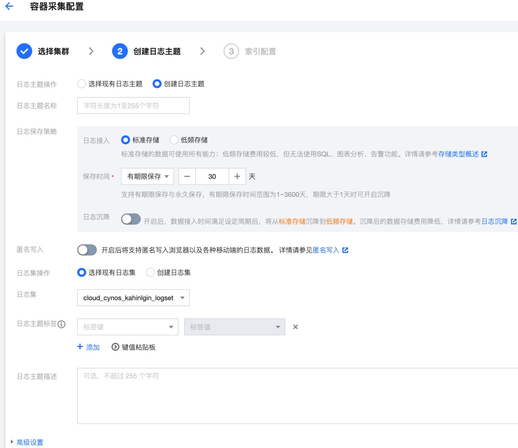This screenshot has width=518, height=448.
Task: Open the 有期限保存 dropdown
Action: (x=148, y=176)
